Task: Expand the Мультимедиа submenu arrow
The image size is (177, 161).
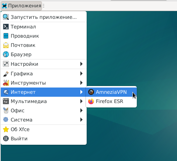Action: coord(81,101)
